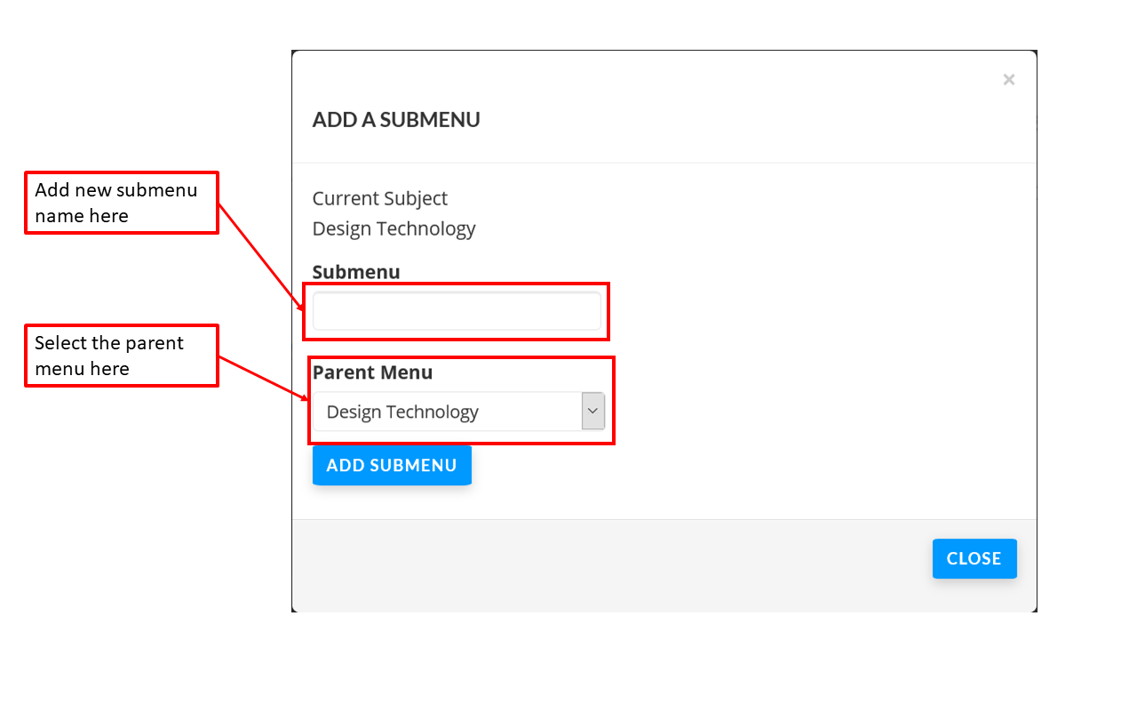Click the red outline around the Submenu field
Screen dimensions: 1137x712
(x=608, y=311)
